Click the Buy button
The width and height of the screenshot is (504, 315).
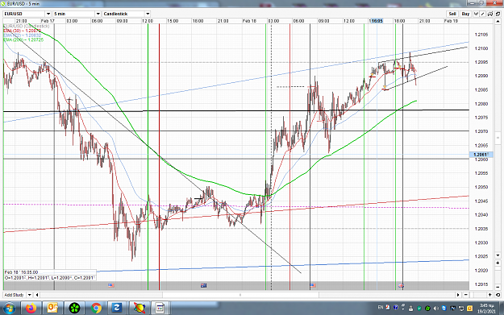[465, 14]
